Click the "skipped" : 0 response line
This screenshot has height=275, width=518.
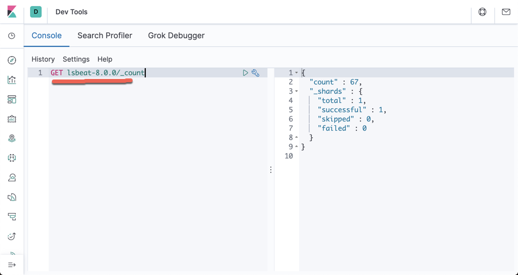tap(346, 119)
